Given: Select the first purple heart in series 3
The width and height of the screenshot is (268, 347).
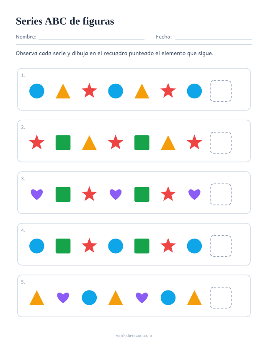Looking at the screenshot, I should pyautogui.click(x=37, y=195).
